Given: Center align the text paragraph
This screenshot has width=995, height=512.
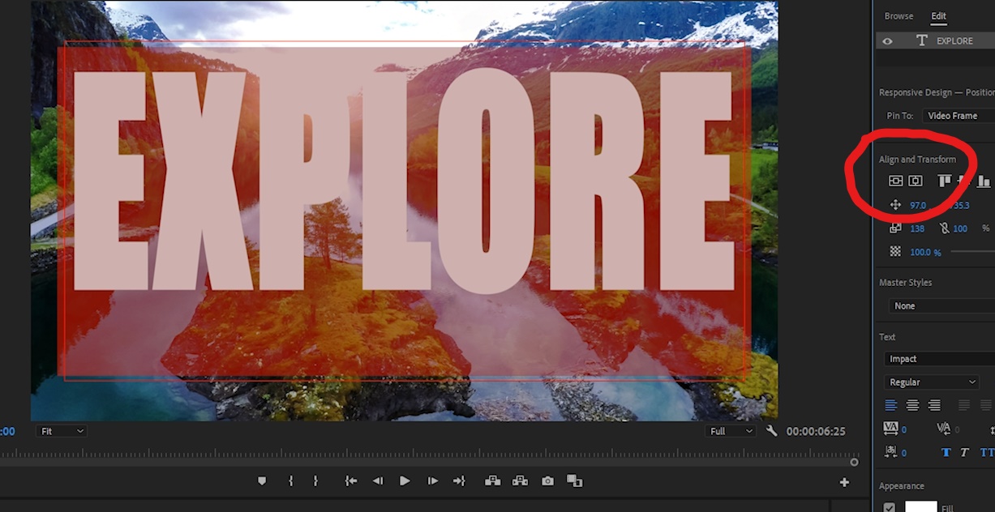Looking at the screenshot, I should tap(912, 405).
